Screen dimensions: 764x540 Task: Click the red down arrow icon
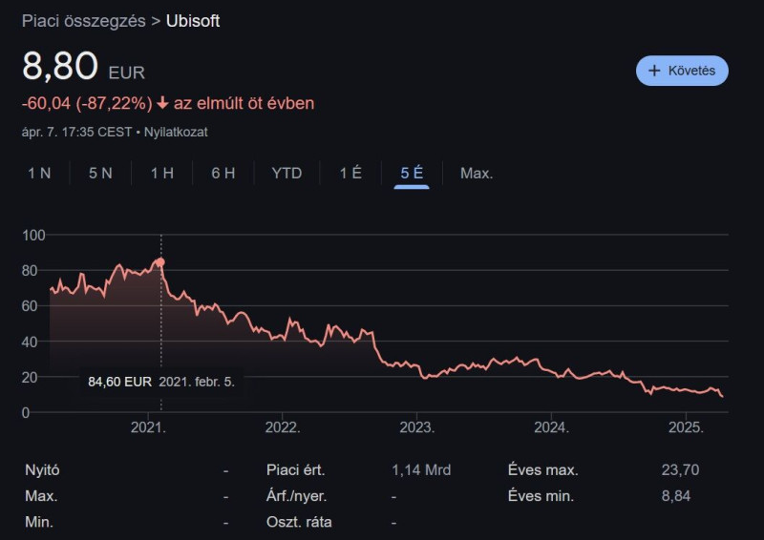162,103
